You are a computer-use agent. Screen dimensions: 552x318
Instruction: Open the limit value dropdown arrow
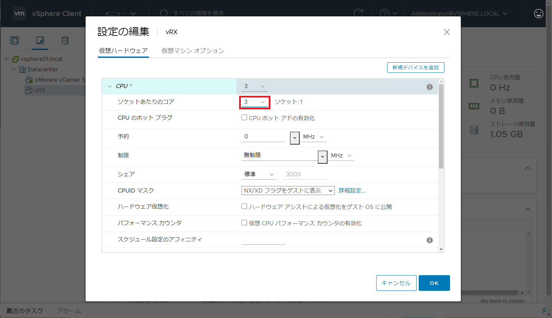coord(323,157)
